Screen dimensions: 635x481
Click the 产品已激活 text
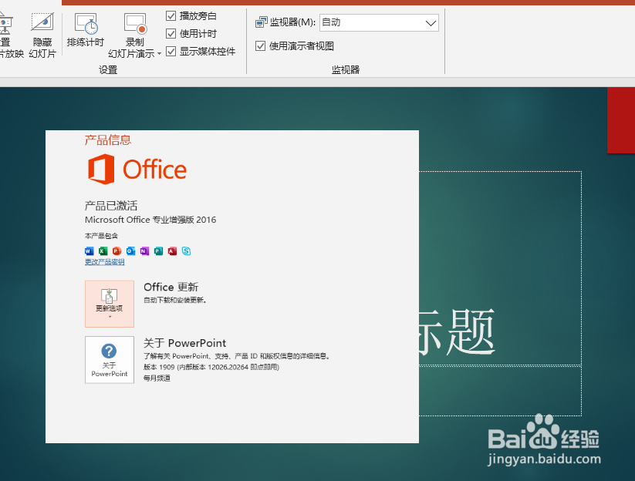pos(111,206)
